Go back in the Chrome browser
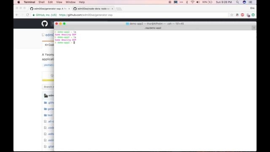Screen dimensions: 270x152 point(17,15)
